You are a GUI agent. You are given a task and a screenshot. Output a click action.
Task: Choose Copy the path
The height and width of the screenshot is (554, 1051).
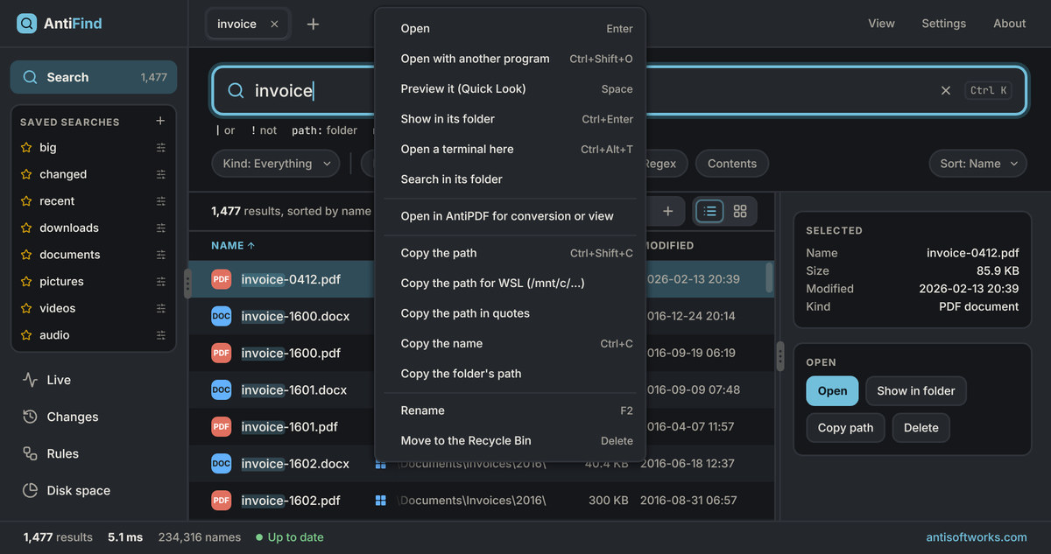coord(510,253)
